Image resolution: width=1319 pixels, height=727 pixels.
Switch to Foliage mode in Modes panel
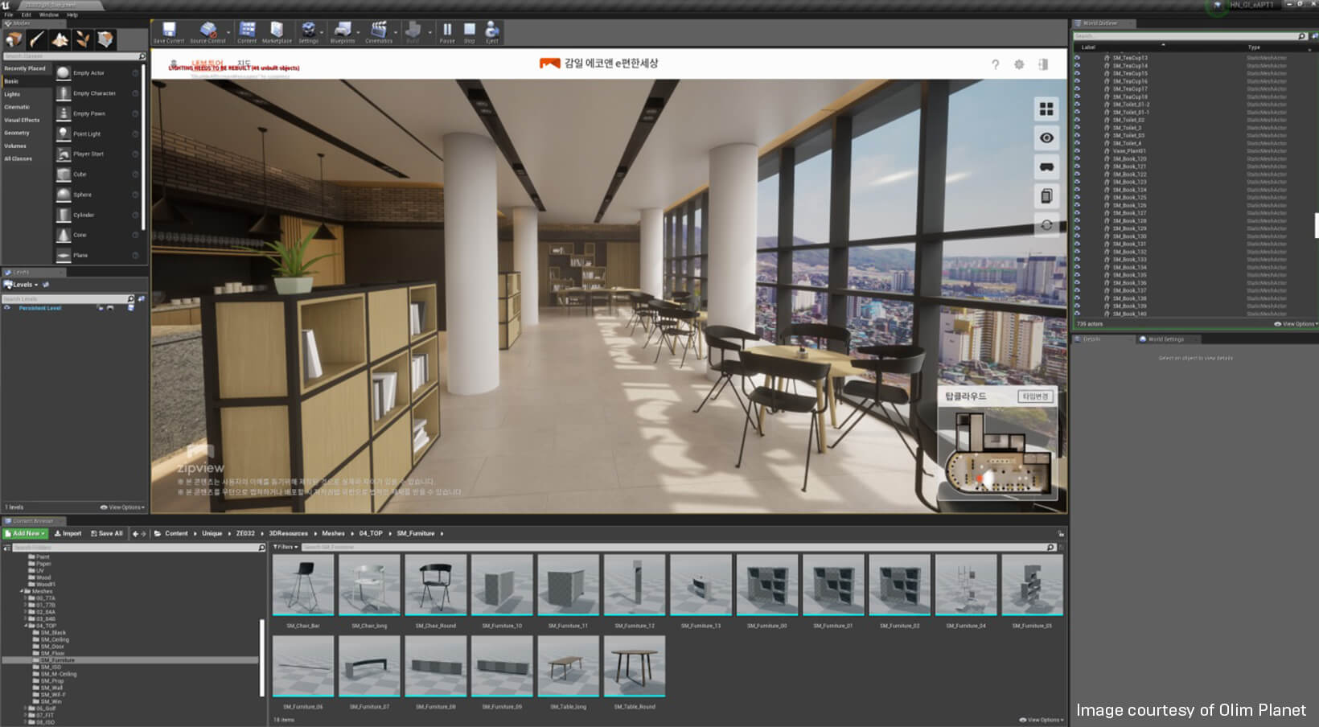[83, 39]
